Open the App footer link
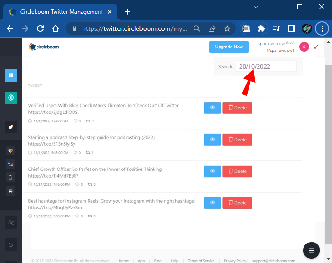This screenshot has height=263, width=332. pyautogui.click(x=141, y=261)
